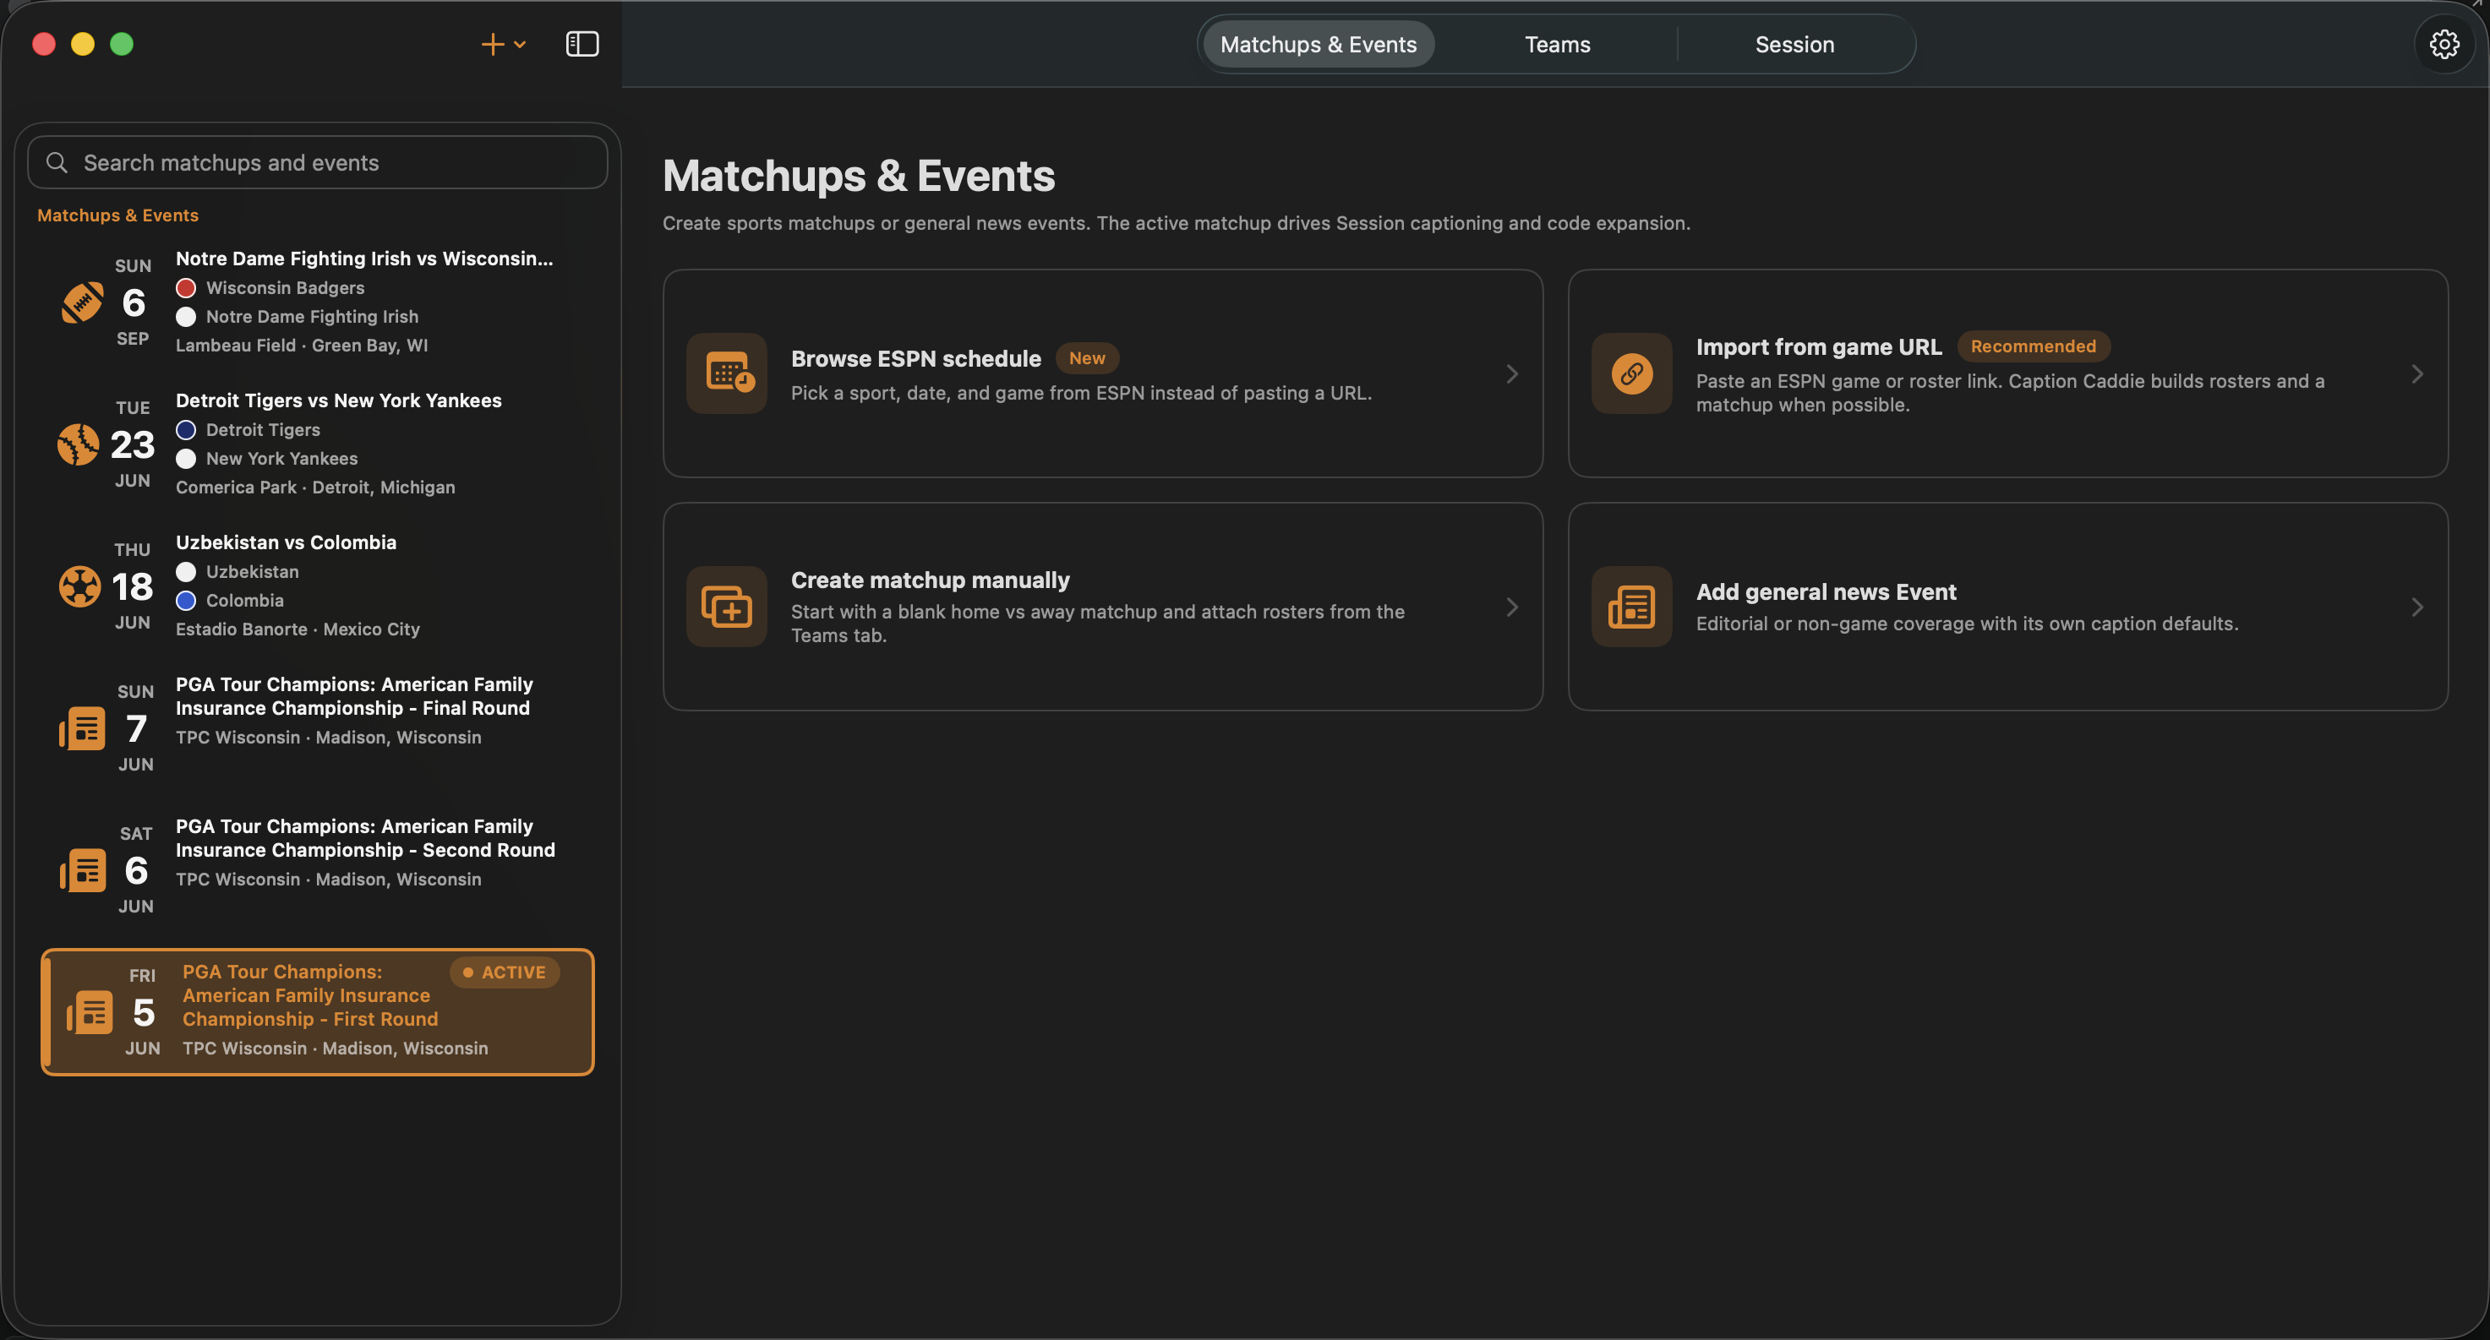The image size is (2490, 1340).
Task: Open settings gear icon
Action: pos(2444,45)
